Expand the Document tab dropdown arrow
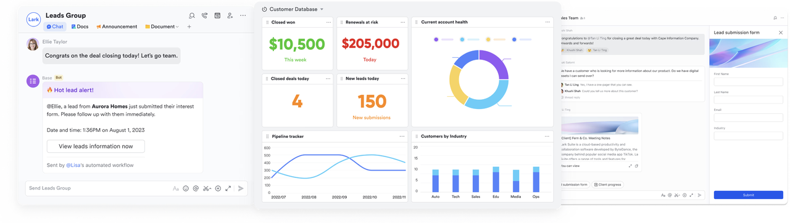 178,27
